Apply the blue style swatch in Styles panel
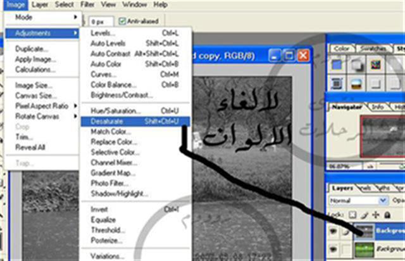This screenshot has height=261, width=405. (x=337, y=65)
